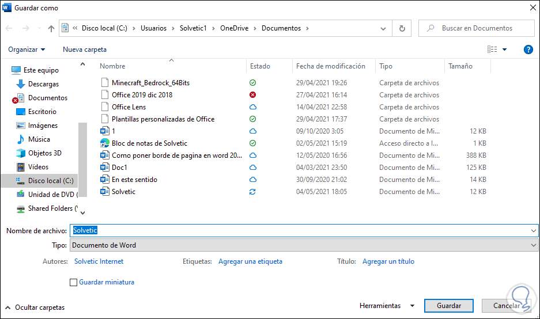Expand the address bar history dropdown
Viewport: 540px width, 319px height.
[383, 29]
